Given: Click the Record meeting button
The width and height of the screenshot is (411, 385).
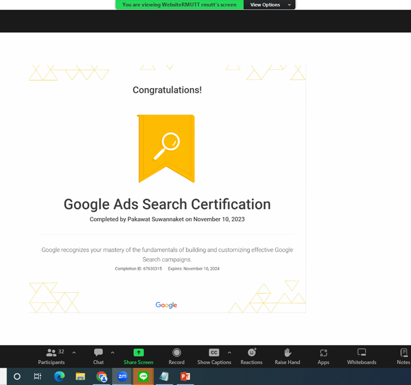Looking at the screenshot, I should tap(177, 357).
